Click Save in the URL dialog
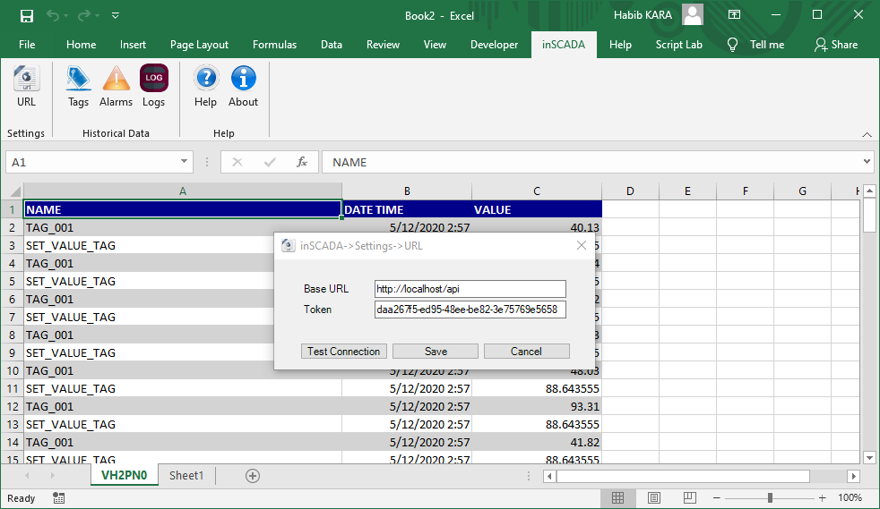This screenshot has width=880, height=509. (x=436, y=351)
